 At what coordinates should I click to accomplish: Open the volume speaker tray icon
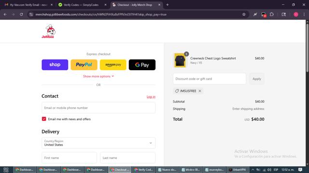[269, 170]
